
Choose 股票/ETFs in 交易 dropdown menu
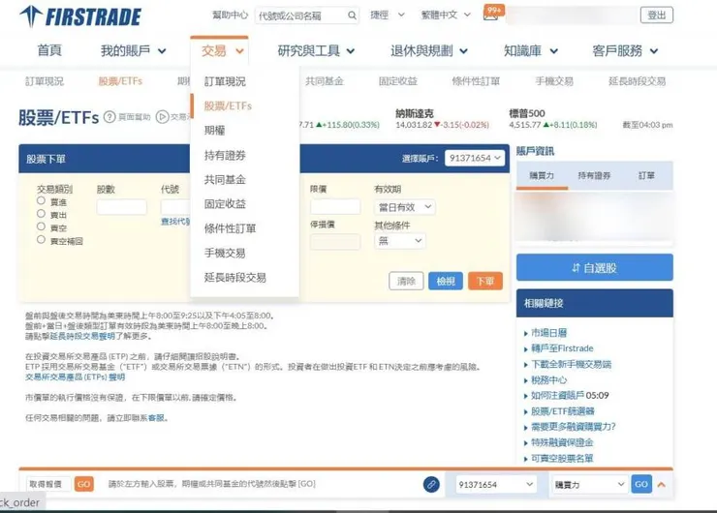click(x=228, y=106)
